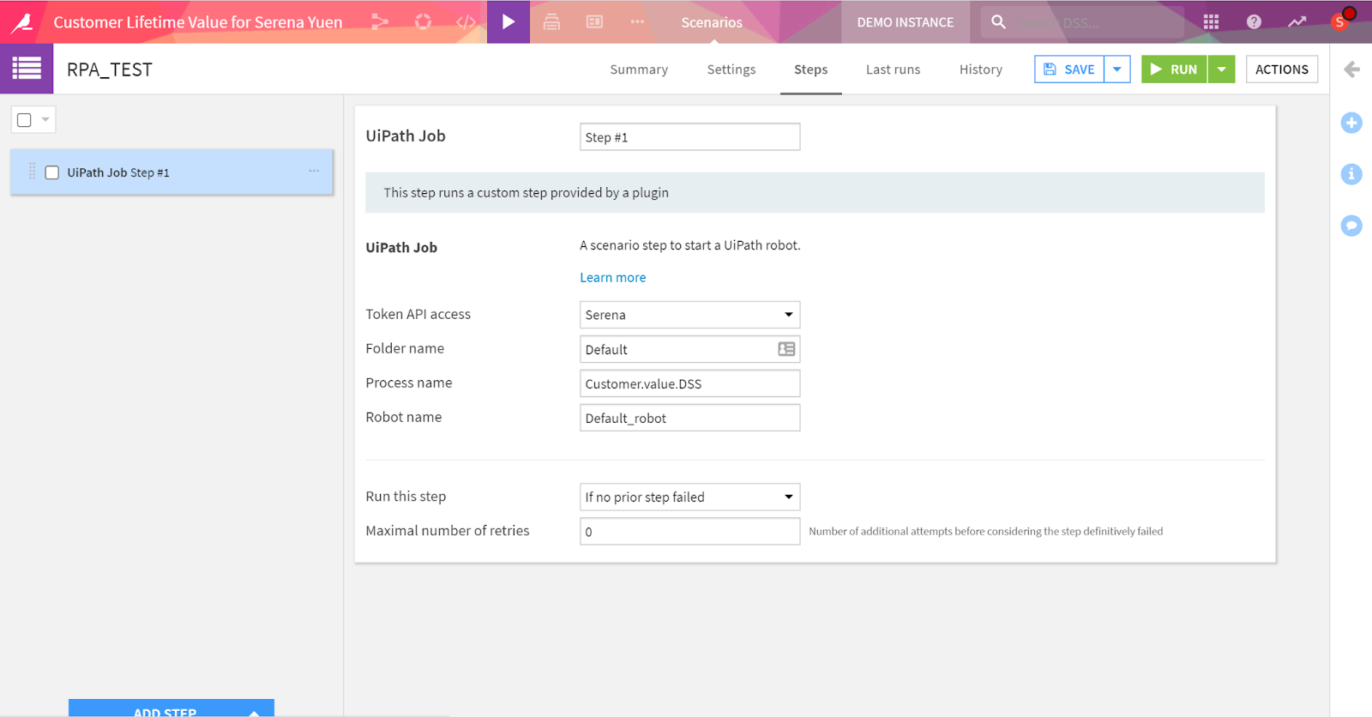Open three-dot menu on UiPath Job step
Image resolution: width=1372 pixels, height=717 pixels.
(314, 172)
